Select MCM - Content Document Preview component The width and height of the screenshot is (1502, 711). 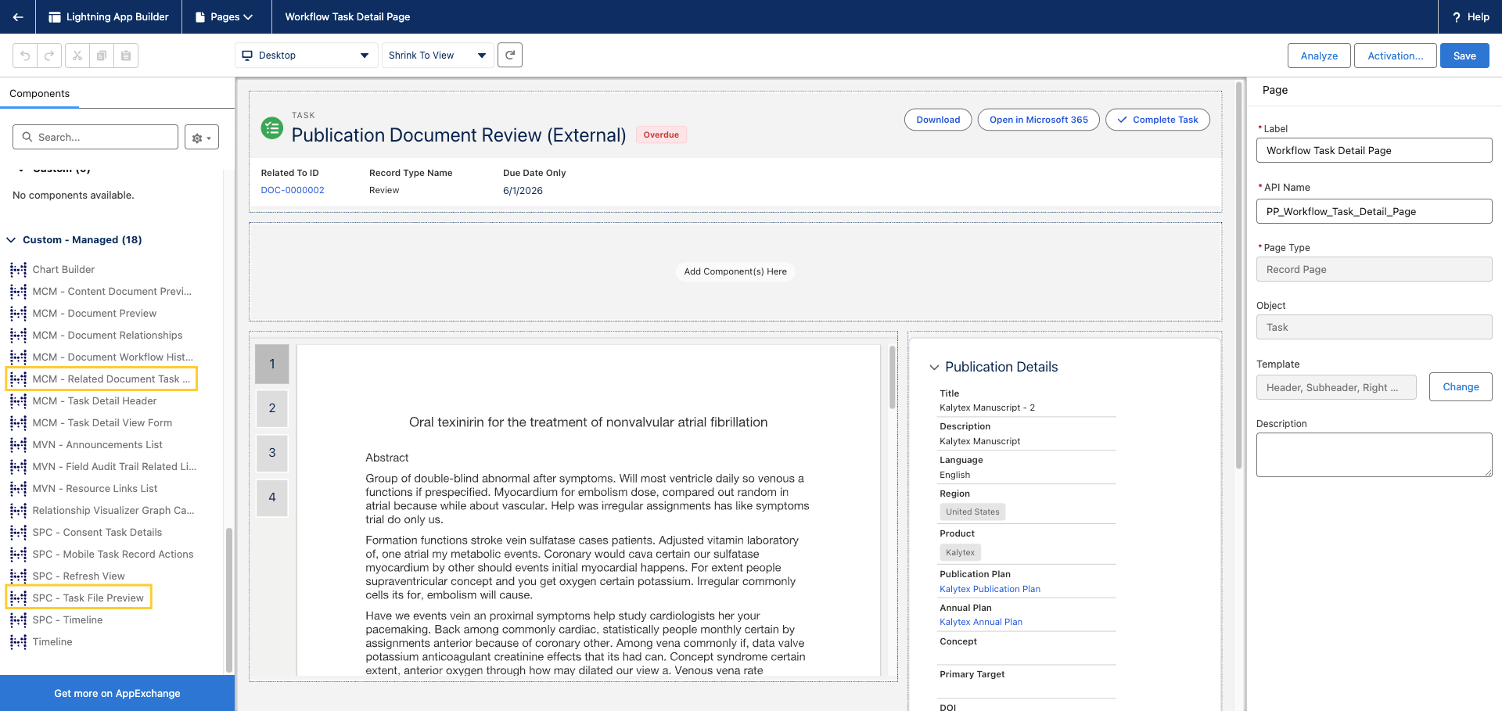tap(102, 292)
